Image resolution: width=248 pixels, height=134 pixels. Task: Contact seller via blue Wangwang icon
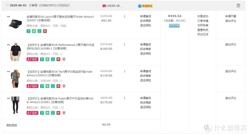coord(140,6)
